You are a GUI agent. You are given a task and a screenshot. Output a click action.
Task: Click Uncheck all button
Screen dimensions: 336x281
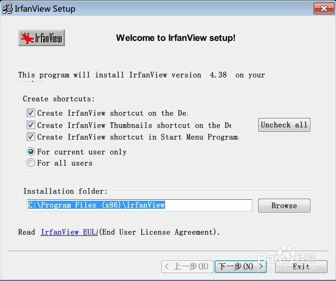(284, 125)
